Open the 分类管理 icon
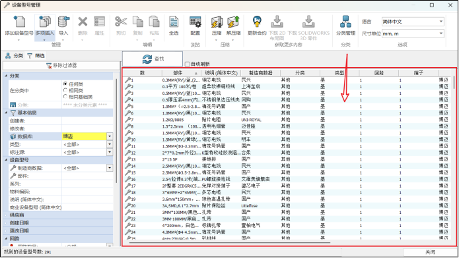This screenshot has height=258, width=459. (x=345, y=22)
